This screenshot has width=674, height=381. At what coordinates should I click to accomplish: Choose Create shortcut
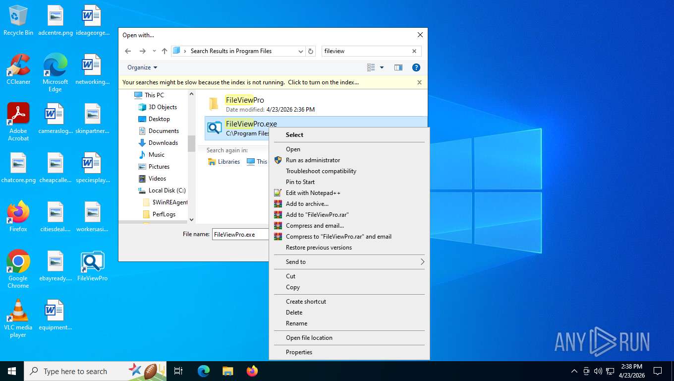pos(349,302)
